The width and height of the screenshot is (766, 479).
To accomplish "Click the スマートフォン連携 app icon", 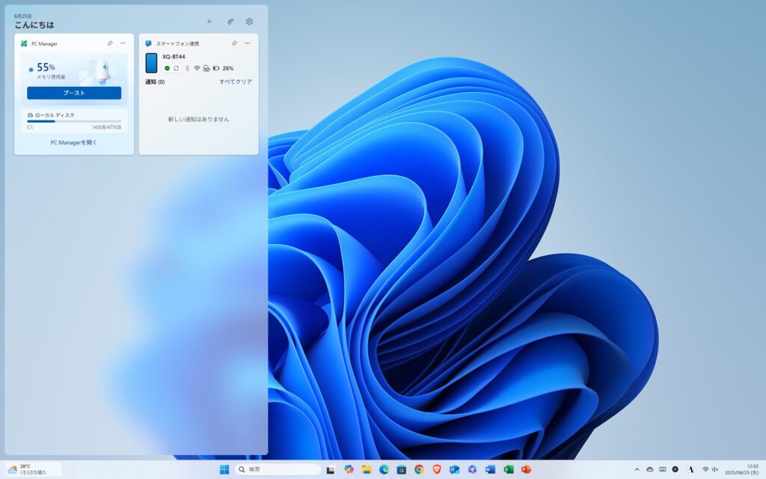I will pos(149,43).
